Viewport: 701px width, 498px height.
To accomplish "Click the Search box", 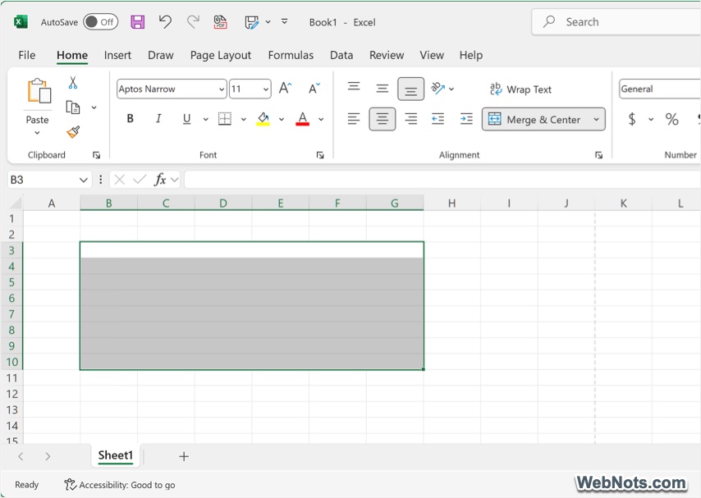I will (x=617, y=22).
